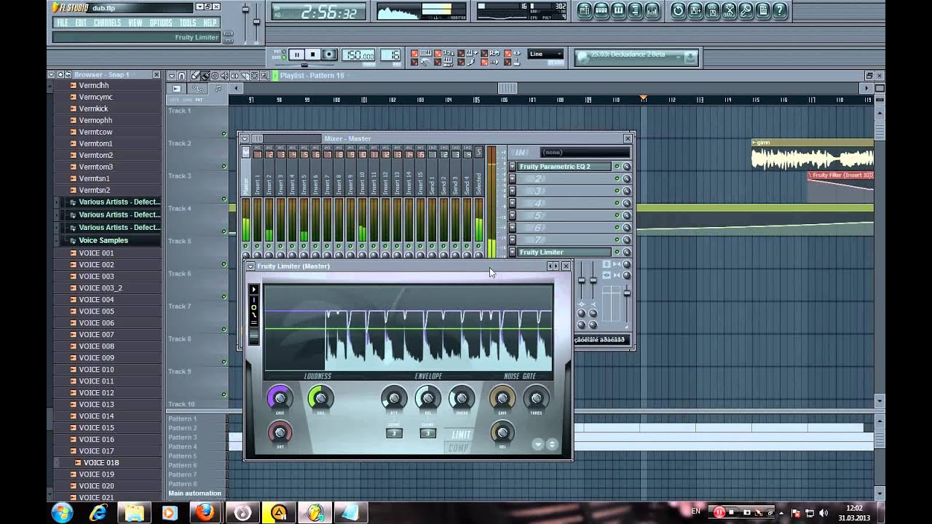This screenshot has width=932, height=524.
Task: Click the one-click recording wrench icon
Action: click(x=746, y=10)
